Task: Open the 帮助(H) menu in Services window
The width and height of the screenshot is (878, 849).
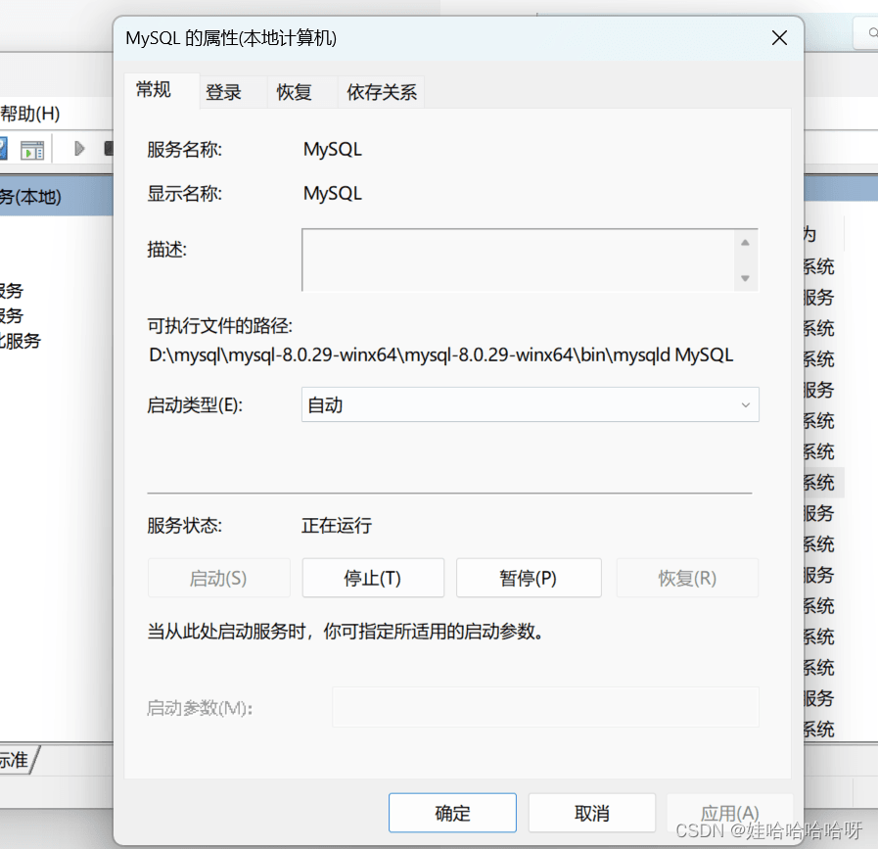Action: tap(29, 114)
